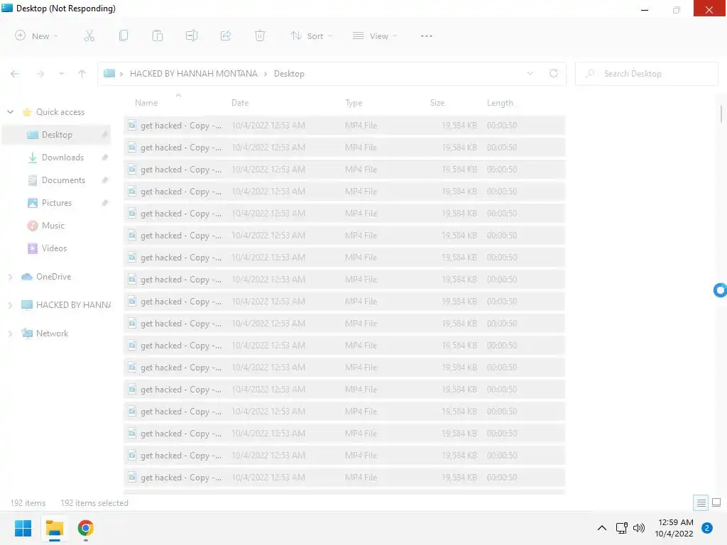Show hidden system tray icons
Screen dimensions: 727x545
tap(602, 528)
